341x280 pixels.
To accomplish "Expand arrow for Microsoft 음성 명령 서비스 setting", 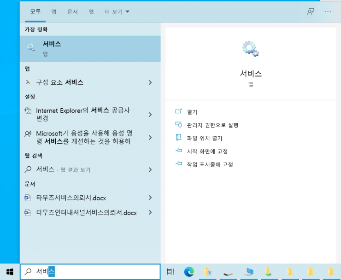I will pyautogui.click(x=150, y=138).
